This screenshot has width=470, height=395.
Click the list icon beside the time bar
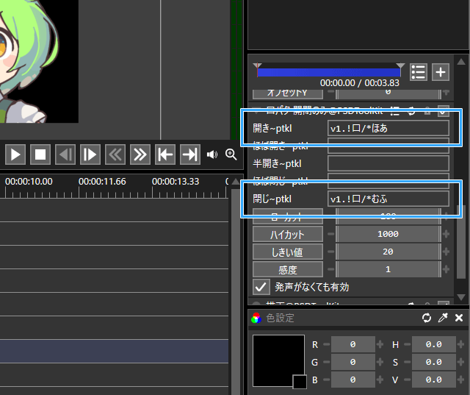click(419, 71)
